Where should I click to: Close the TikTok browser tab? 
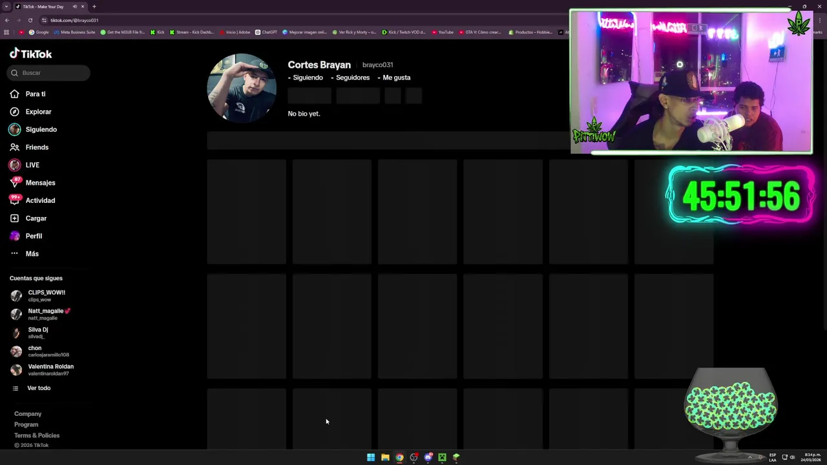click(x=83, y=6)
